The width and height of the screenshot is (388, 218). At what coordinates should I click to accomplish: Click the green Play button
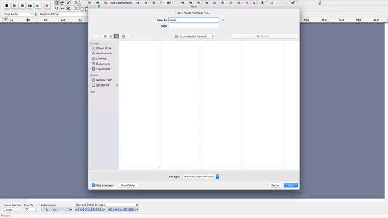(x=15, y=5)
